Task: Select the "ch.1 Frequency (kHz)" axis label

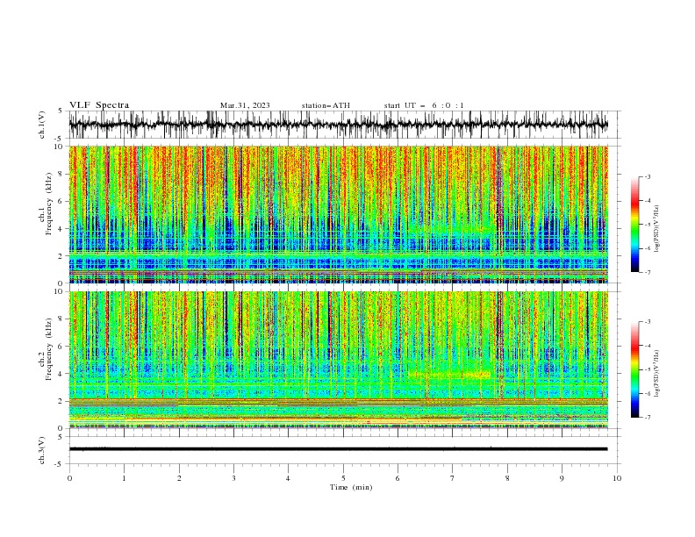Action: coord(47,202)
